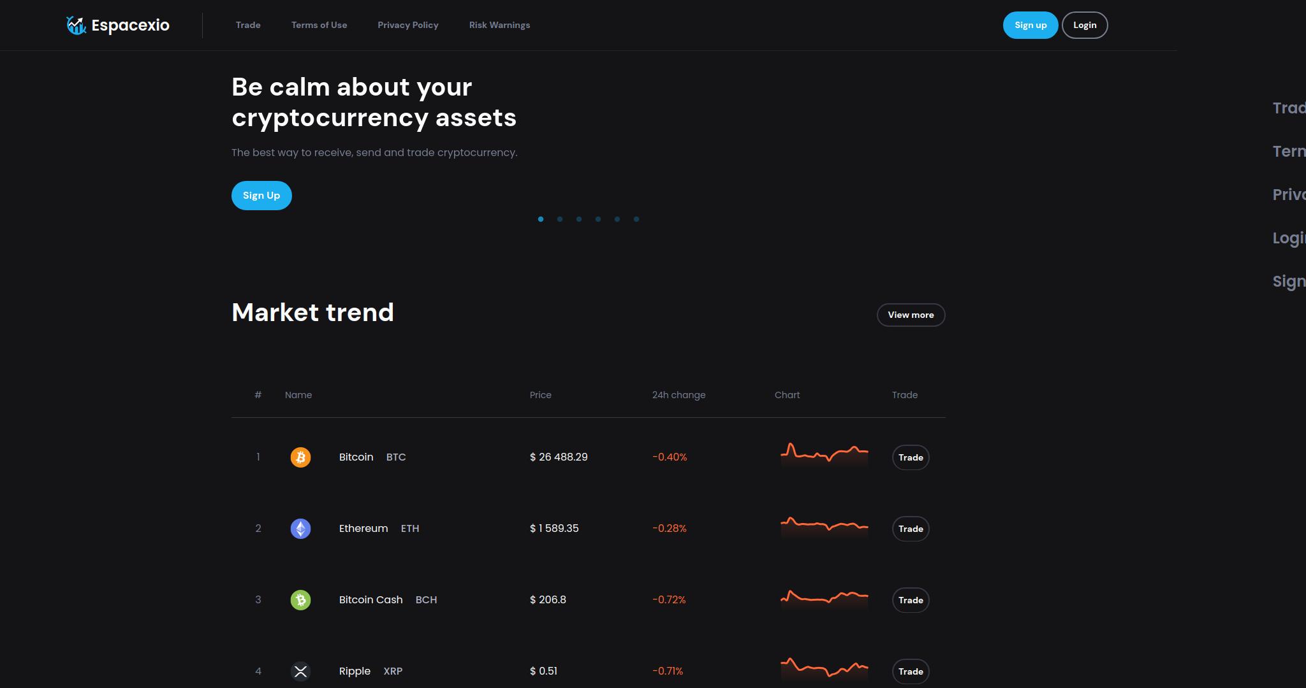Viewport: 1306px width, 688px height.
Task: Click the Ethereum ETH trade icon
Action: click(x=911, y=528)
